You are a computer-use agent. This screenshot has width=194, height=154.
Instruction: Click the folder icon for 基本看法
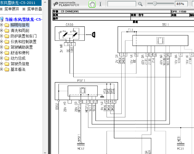[7, 69]
